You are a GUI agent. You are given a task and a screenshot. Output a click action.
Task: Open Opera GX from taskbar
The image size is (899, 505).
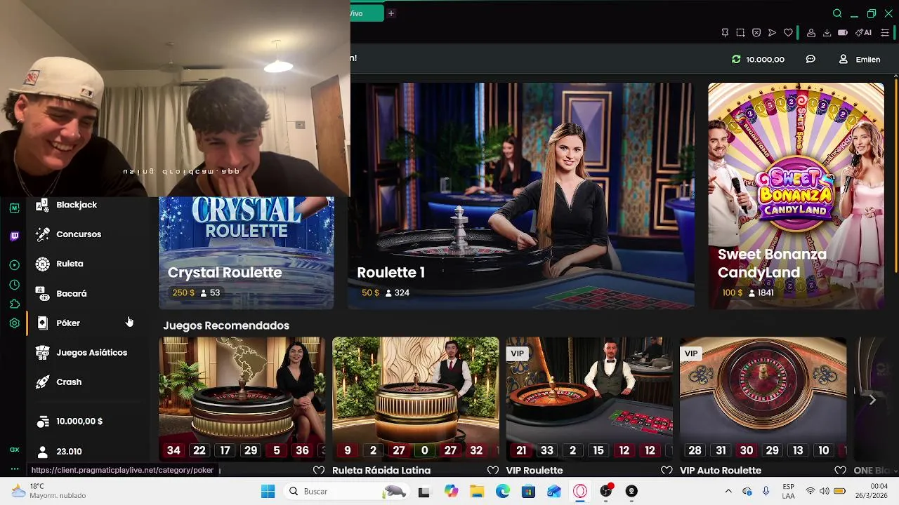pyautogui.click(x=580, y=492)
